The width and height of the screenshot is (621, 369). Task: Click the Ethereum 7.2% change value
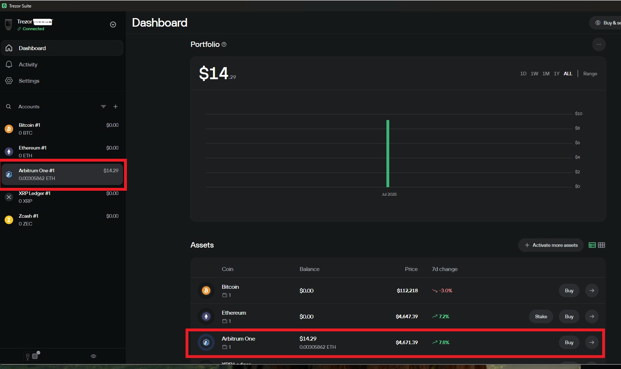[x=441, y=316]
